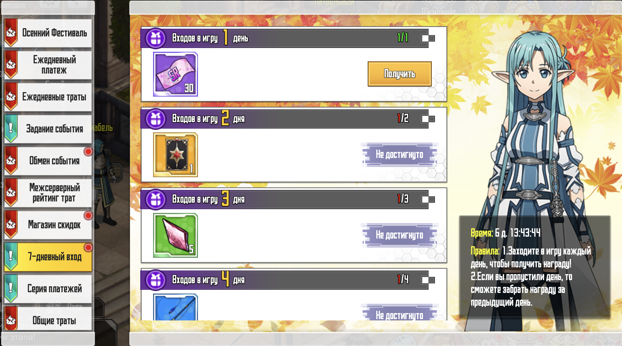Select the Ежедневные траты tab
Screen dimensions: 622x346
tap(48, 97)
